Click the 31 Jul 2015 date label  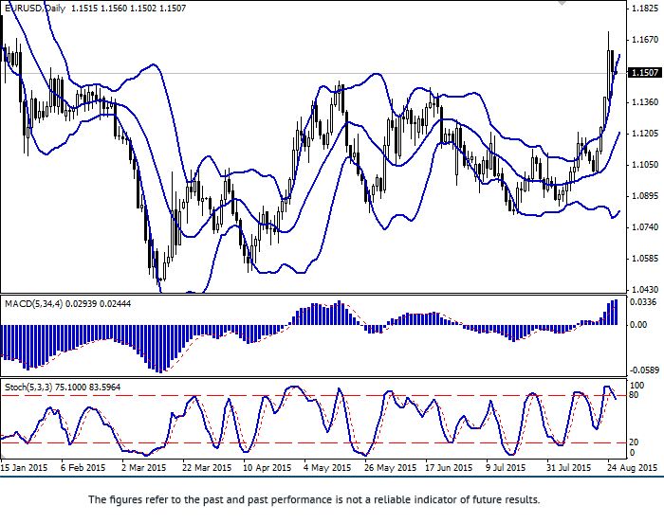coord(568,468)
